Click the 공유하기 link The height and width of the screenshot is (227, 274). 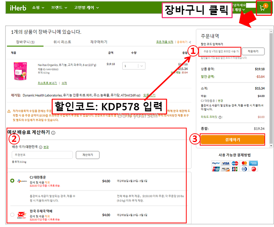pyautogui.click(x=182, y=42)
